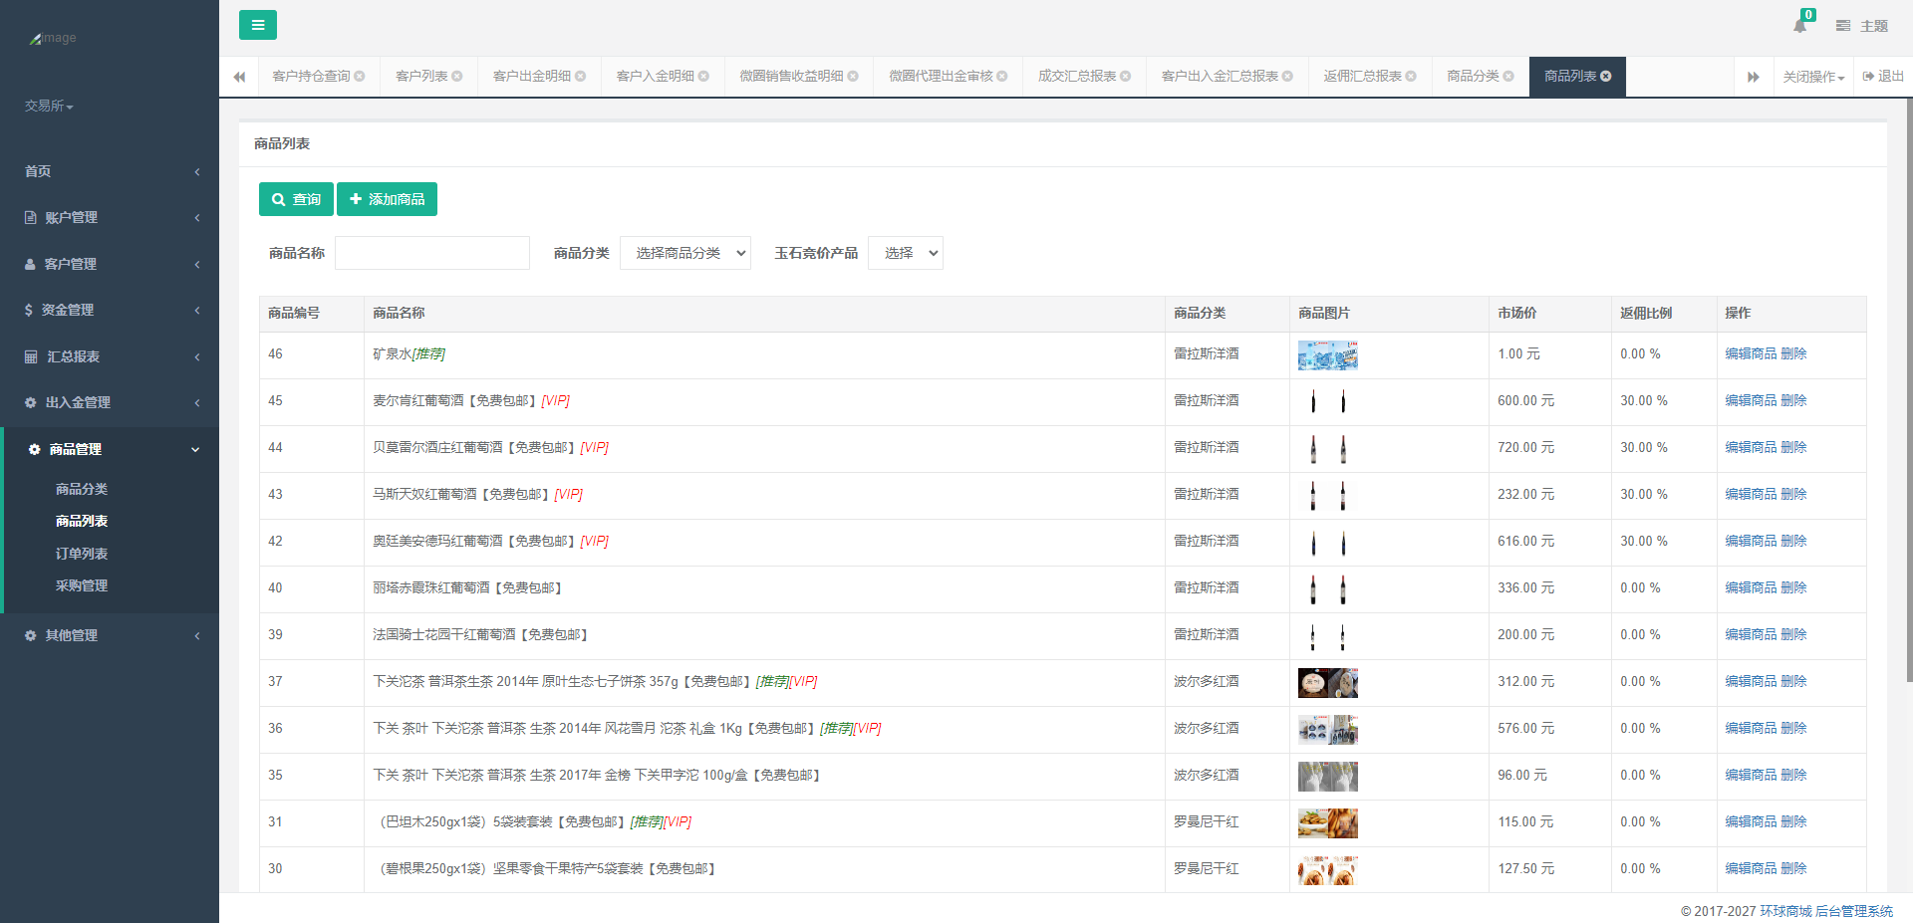Click the 查询 search button
Image resolution: width=1913 pixels, height=923 pixels.
tap(296, 199)
